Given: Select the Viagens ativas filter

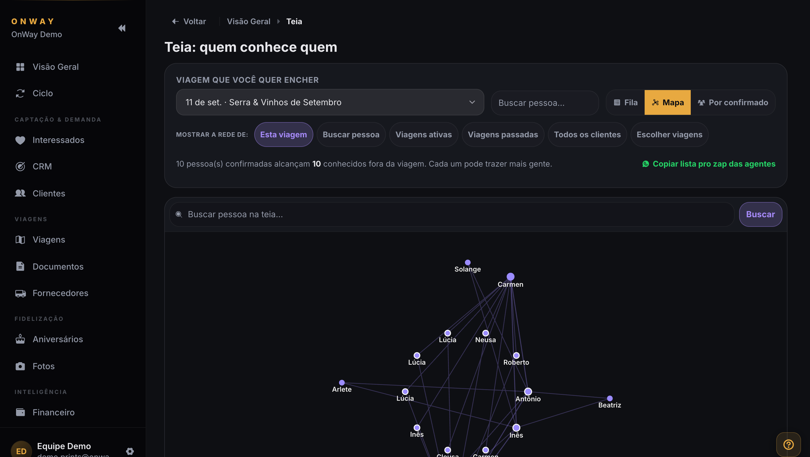Looking at the screenshot, I should [x=424, y=135].
